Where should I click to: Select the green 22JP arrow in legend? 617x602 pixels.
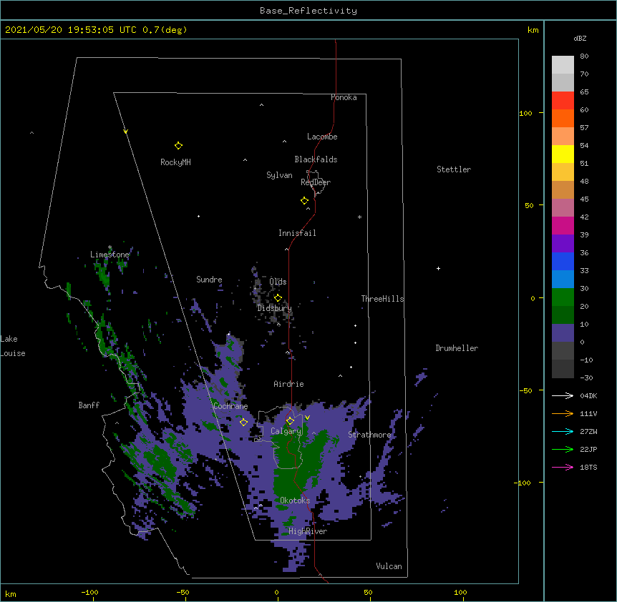point(563,449)
